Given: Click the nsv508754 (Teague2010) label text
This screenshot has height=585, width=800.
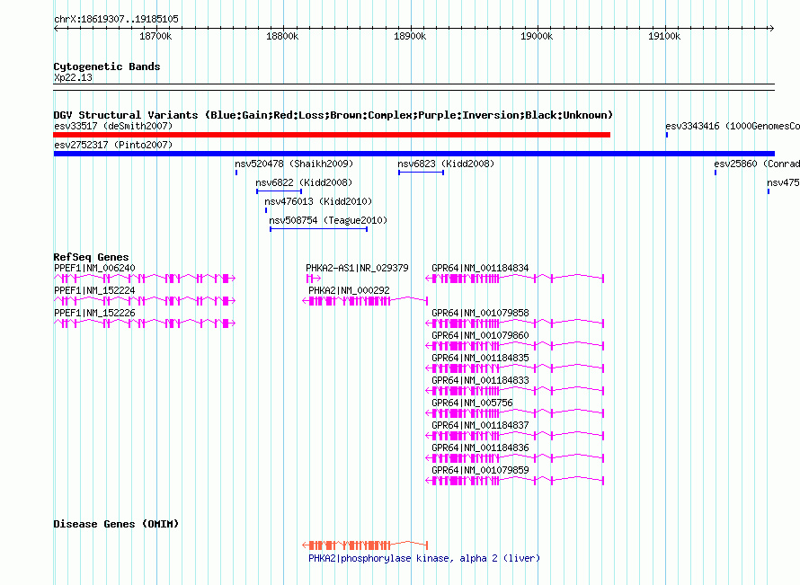Looking at the screenshot, I should tap(328, 220).
